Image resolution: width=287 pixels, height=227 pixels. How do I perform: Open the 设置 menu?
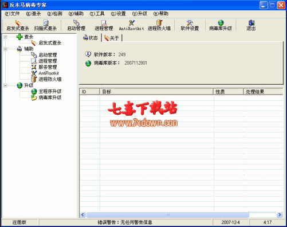[119, 14]
